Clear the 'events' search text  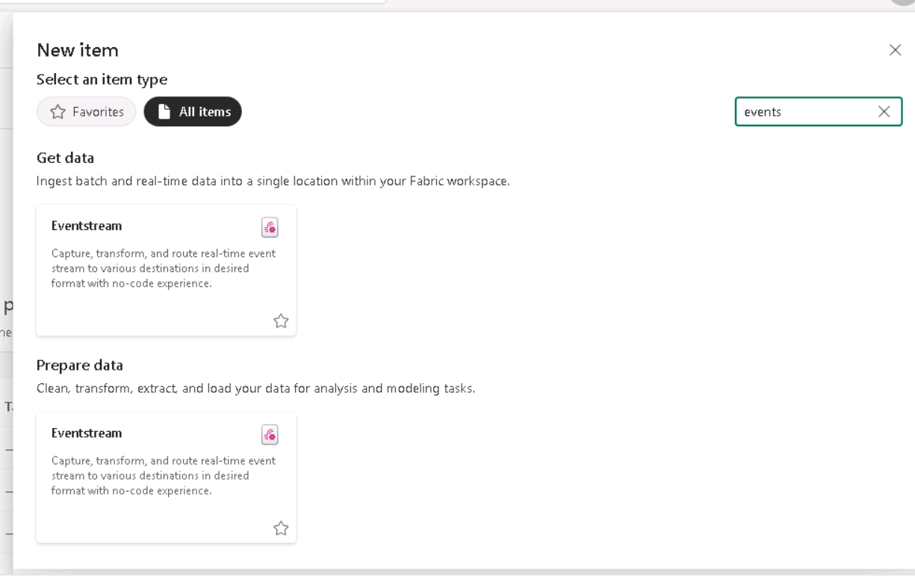tap(884, 112)
